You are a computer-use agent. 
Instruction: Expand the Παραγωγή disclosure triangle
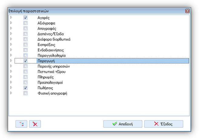click(x=11, y=61)
